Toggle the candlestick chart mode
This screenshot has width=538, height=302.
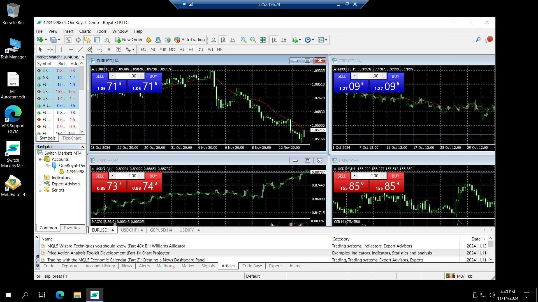coord(223,40)
